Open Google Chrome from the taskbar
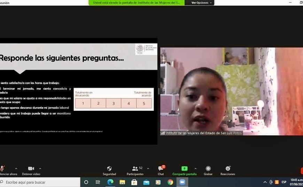 pos(170,182)
